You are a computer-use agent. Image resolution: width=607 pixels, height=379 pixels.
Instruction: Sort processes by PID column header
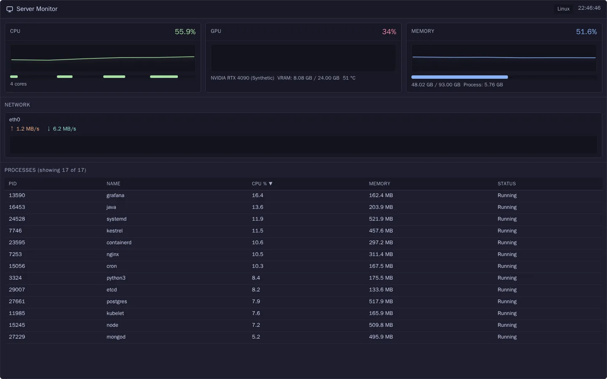coord(13,184)
